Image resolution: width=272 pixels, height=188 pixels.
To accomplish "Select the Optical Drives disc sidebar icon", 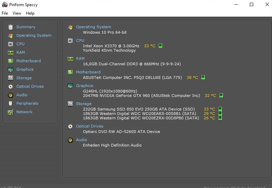I will pyautogui.click(x=10, y=86).
